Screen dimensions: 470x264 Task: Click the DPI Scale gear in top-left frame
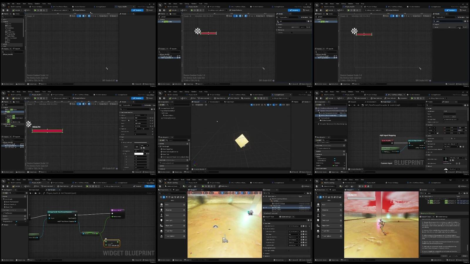coord(117,80)
